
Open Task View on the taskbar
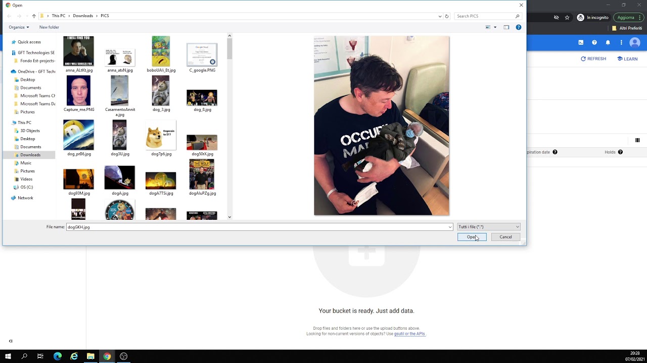40,356
